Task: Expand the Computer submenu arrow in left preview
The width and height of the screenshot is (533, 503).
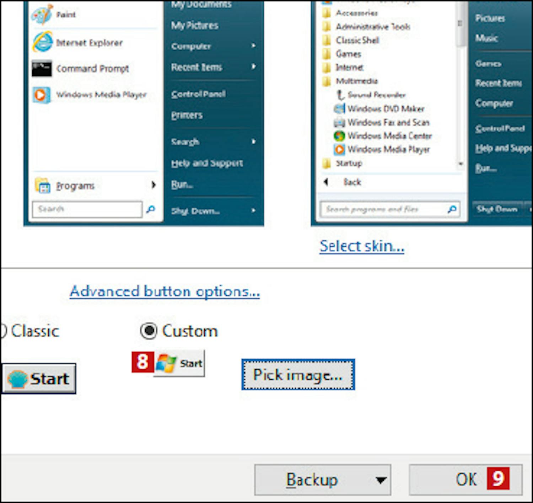Action: (x=253, y=46)
